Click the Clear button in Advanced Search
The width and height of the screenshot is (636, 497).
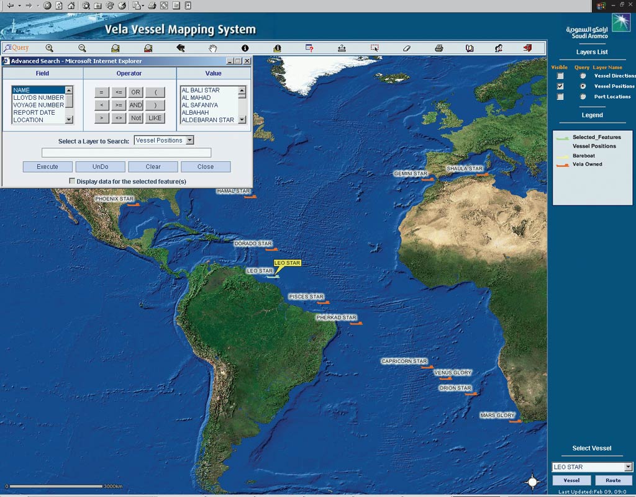(x=153, y=166)
